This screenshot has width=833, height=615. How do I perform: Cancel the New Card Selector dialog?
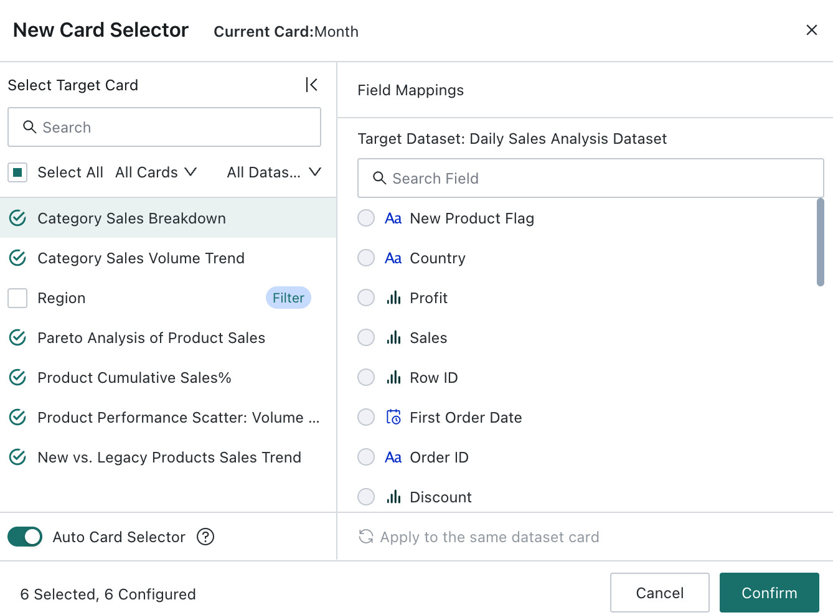tap(660, 593)
